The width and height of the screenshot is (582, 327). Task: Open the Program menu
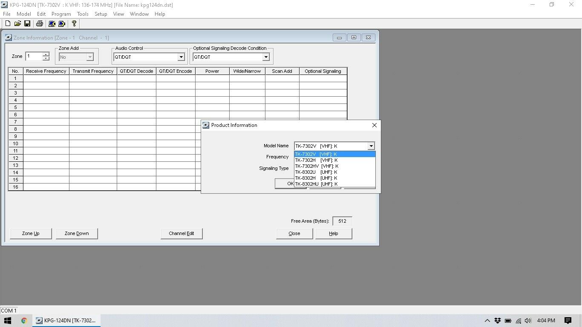(x=61, y=14)
